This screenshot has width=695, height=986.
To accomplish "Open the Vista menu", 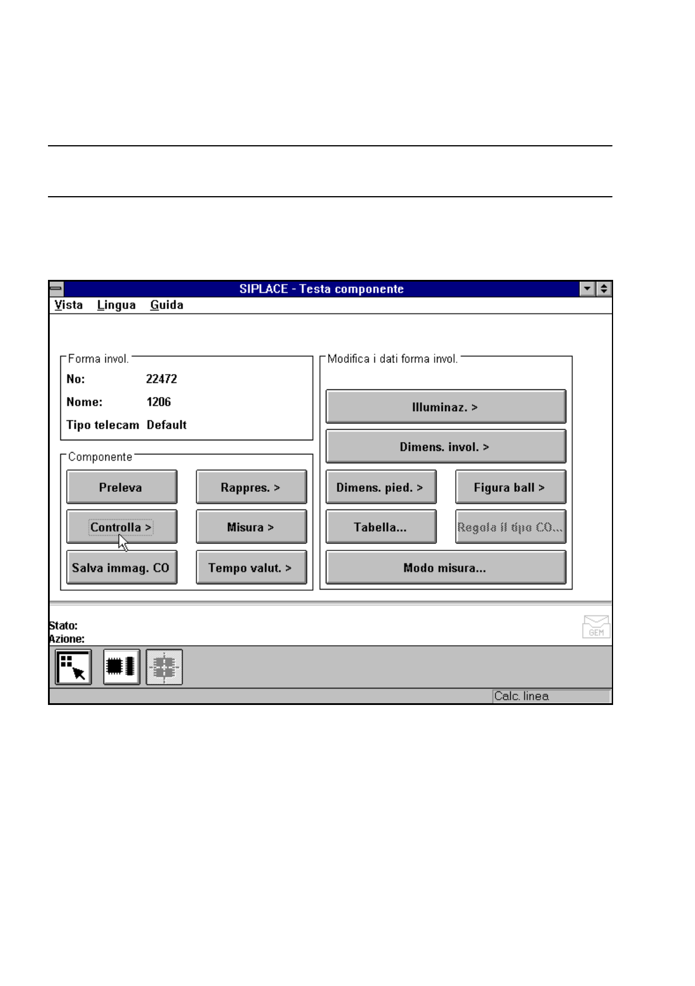I will pyautogui.click(x=68, y=305).
